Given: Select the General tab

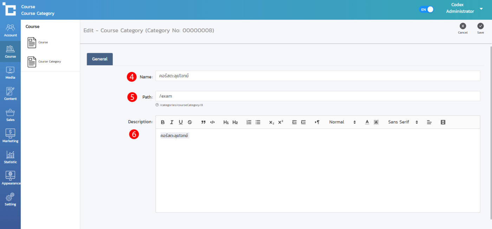Looking at the screenshot, I should 100,59.
